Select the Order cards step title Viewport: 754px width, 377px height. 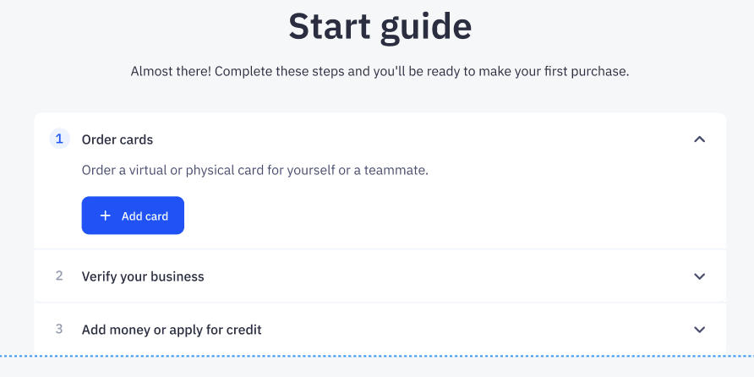coord(117,139)
